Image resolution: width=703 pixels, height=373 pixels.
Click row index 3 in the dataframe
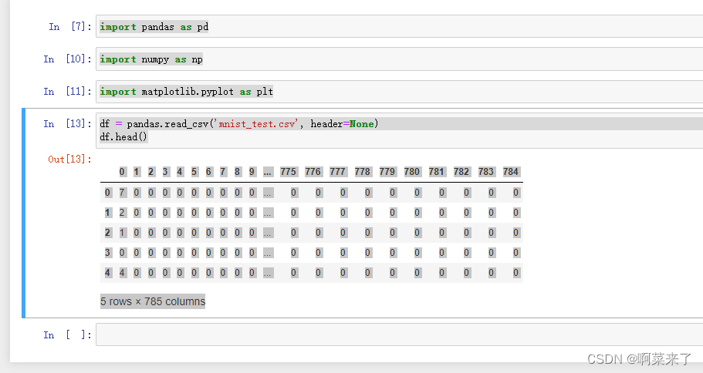tap(107, 253)
